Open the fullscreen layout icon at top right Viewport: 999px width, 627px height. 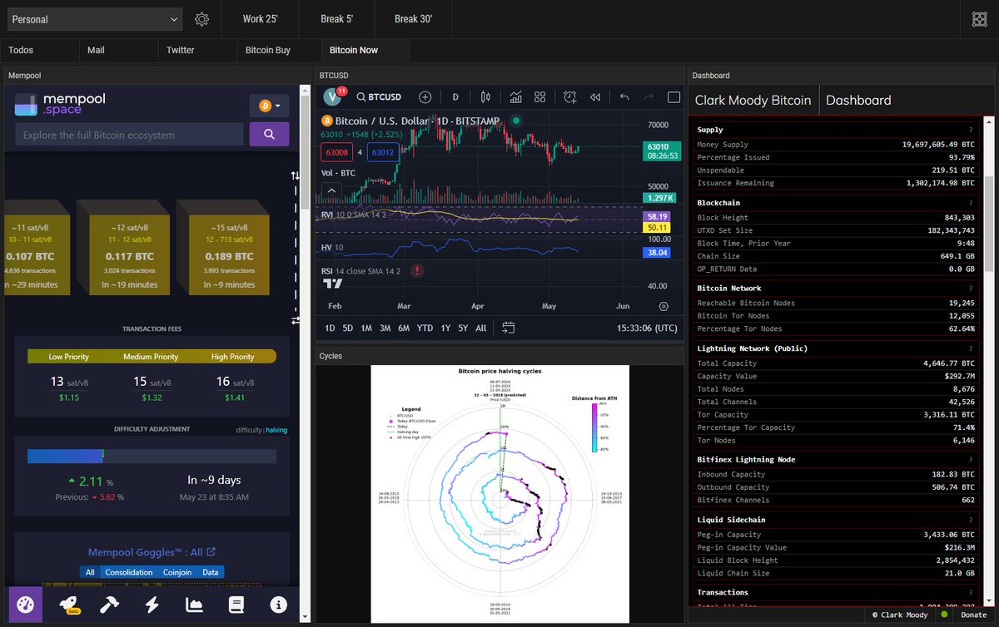[980, 19]
